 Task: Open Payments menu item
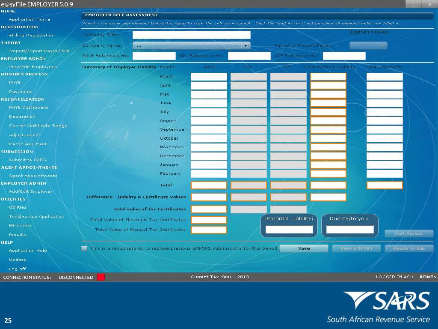[21, 92]
